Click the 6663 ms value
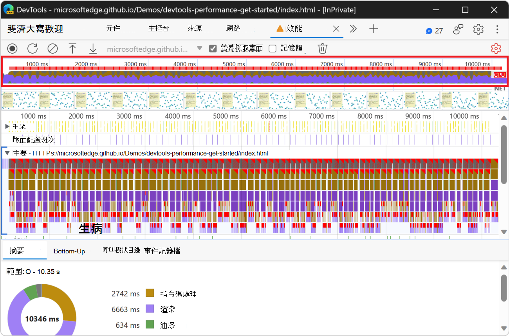Screen dimensions: 509x336 click(125, 309)
